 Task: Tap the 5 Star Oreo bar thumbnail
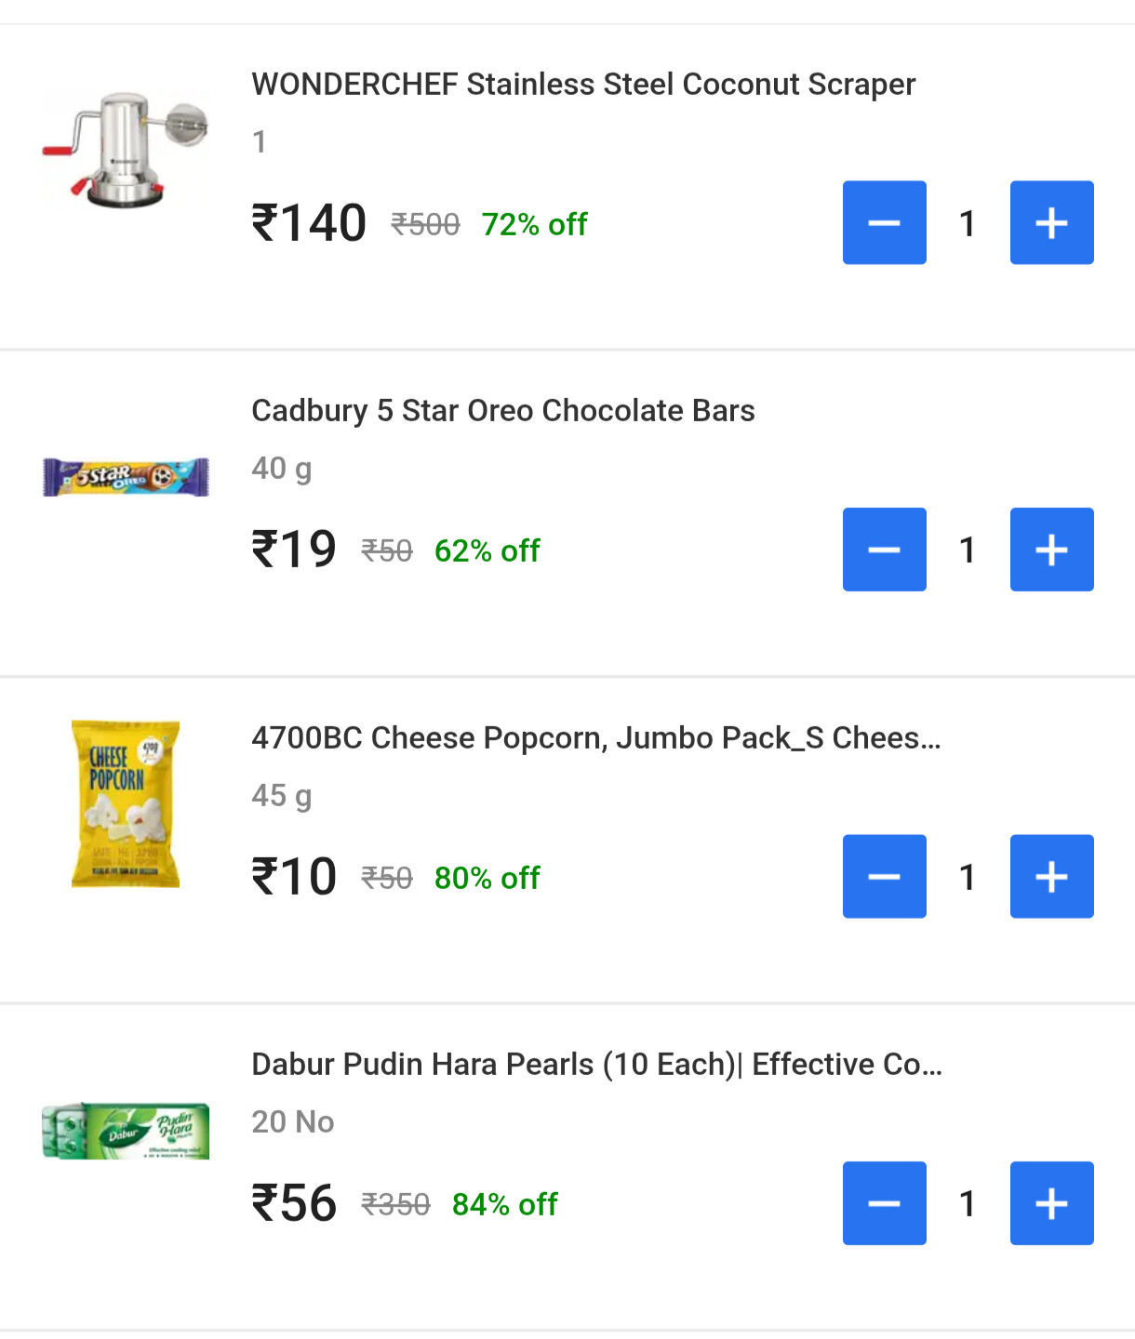[126, 477]
